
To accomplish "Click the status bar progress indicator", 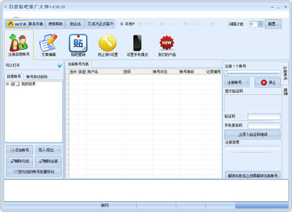I will [262, 205].
